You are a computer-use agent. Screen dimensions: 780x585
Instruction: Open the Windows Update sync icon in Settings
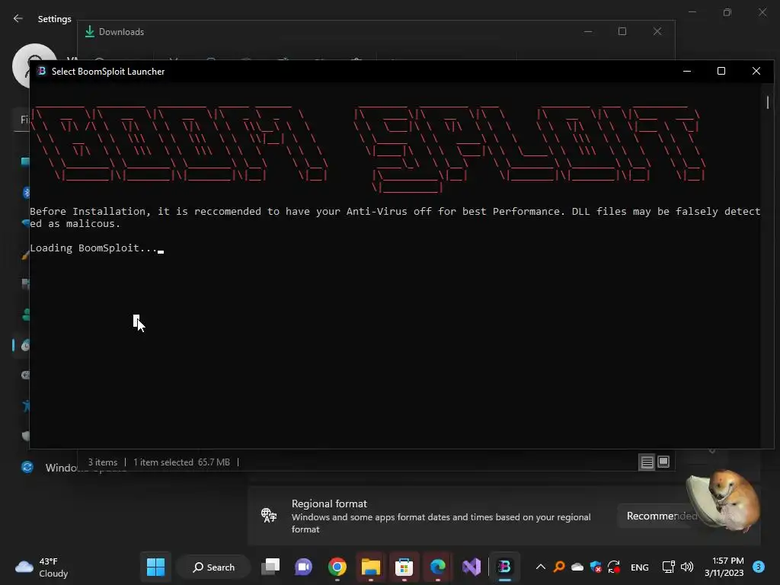tap(27, 467)
